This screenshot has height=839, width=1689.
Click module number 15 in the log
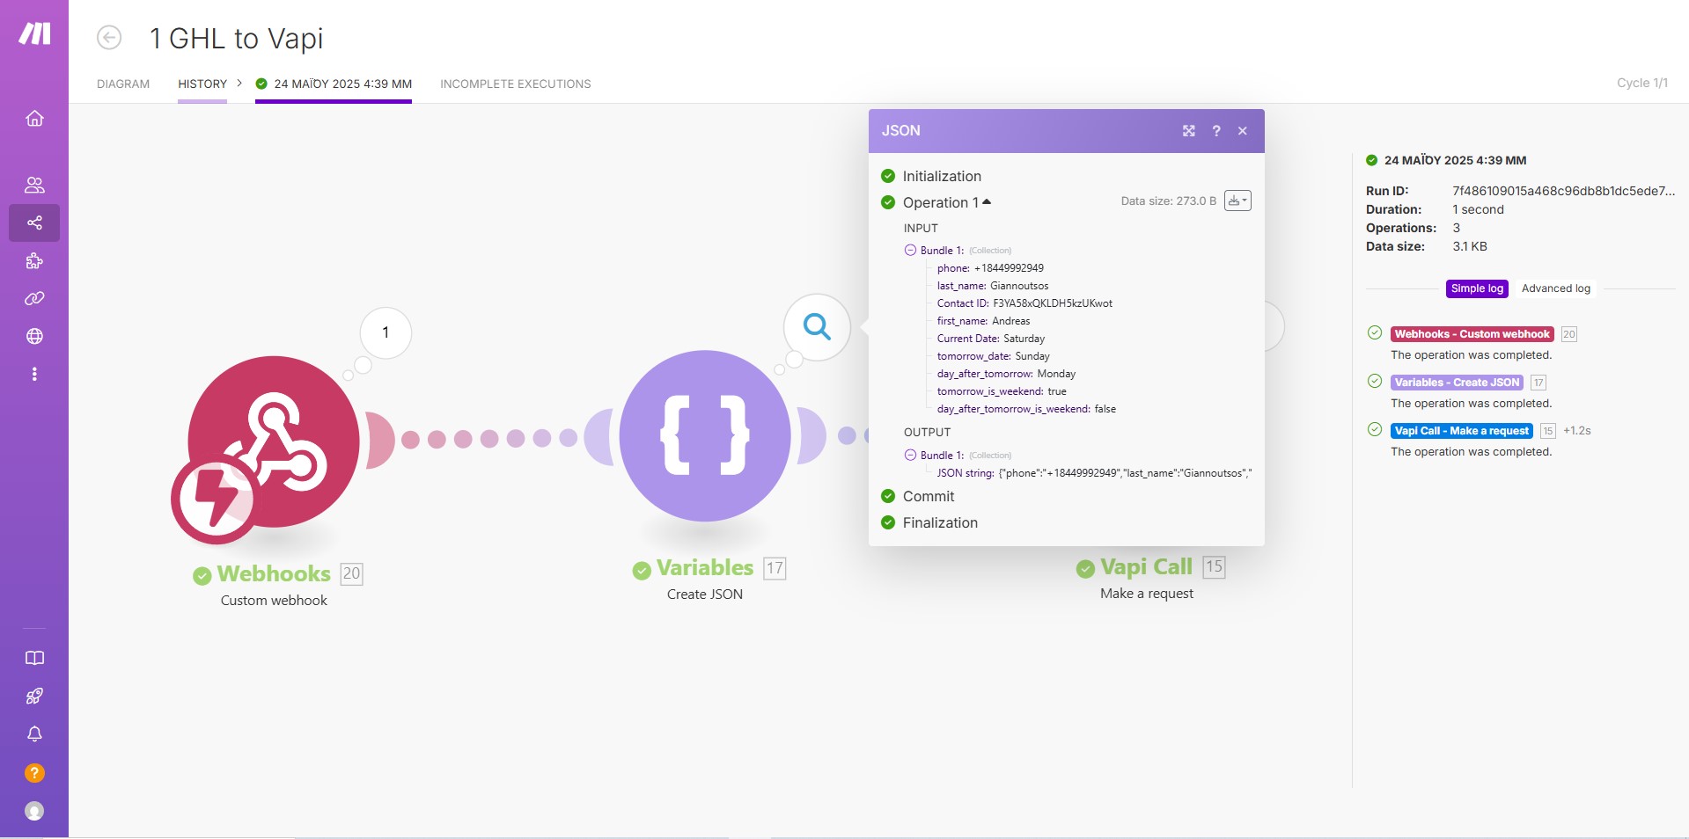1548,431
